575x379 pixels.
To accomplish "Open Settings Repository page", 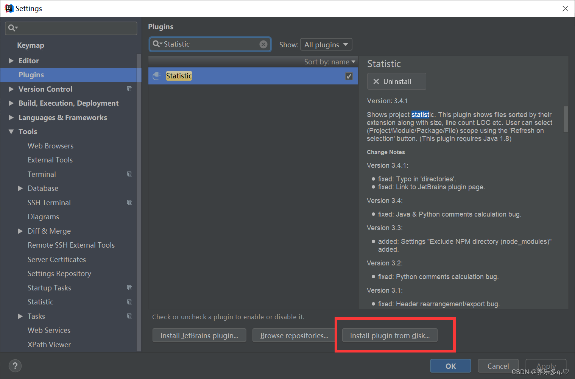I will point(59,273).
